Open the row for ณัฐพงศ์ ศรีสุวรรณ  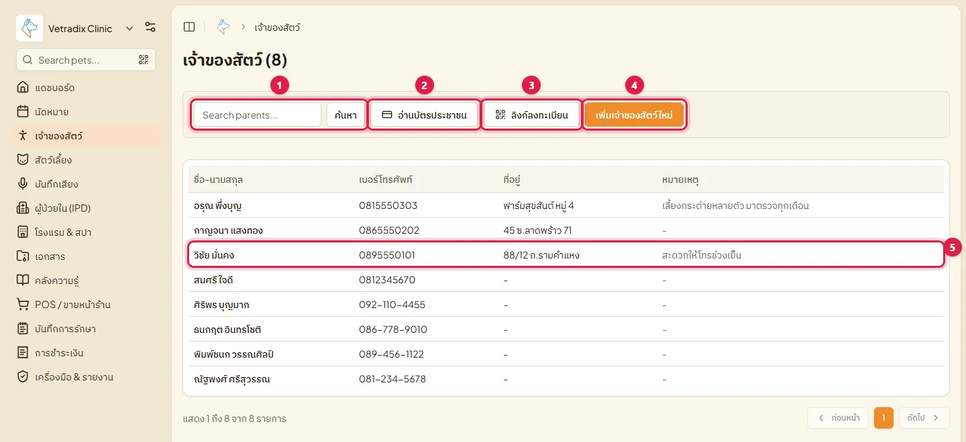point(566,379)
